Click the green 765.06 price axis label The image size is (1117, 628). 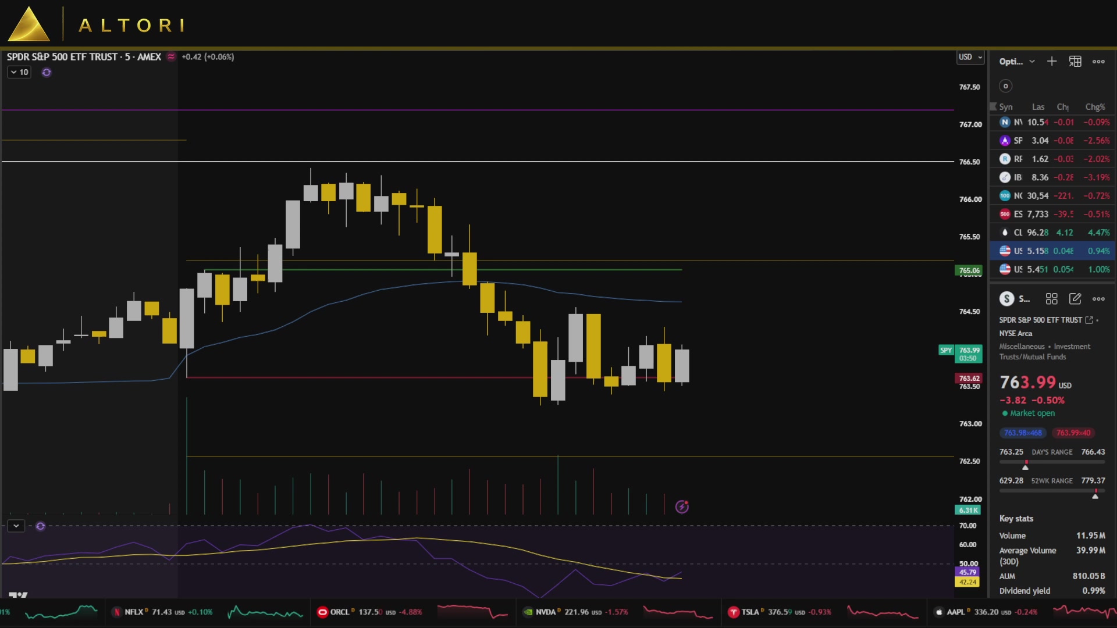click(x=969, y=270)
